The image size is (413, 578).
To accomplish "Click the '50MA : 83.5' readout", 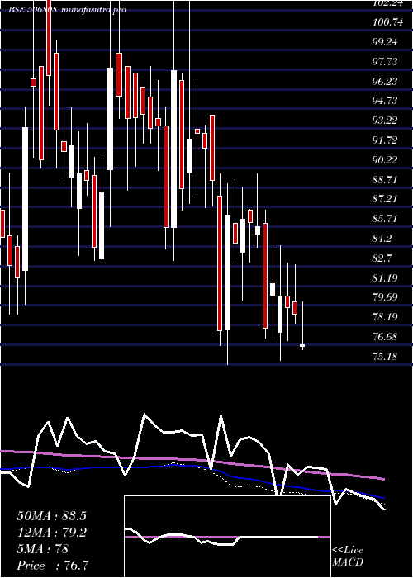I will [52, 516].
